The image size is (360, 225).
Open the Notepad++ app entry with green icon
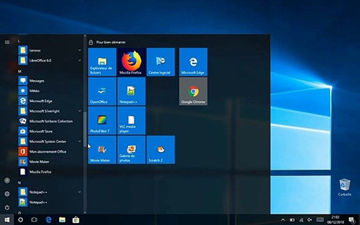coord(50,202)
